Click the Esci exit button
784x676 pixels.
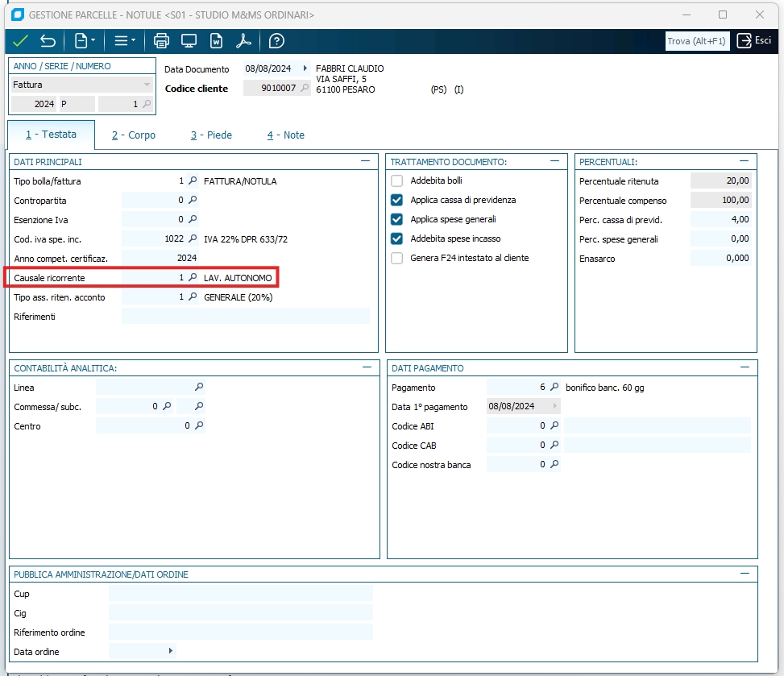click(754, 41)
